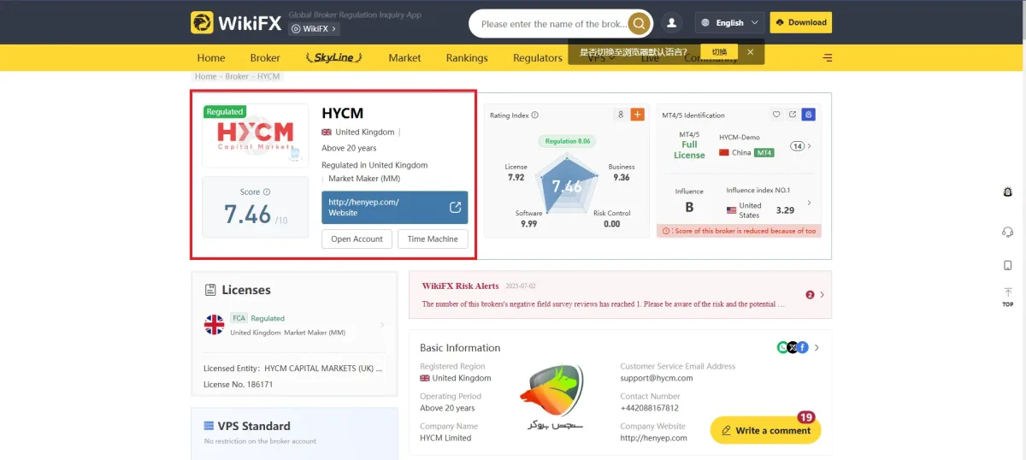Viewport: 1026px width, 460px height.
Task: Click the Business 9.36 rating
Action: click(622, 172)
